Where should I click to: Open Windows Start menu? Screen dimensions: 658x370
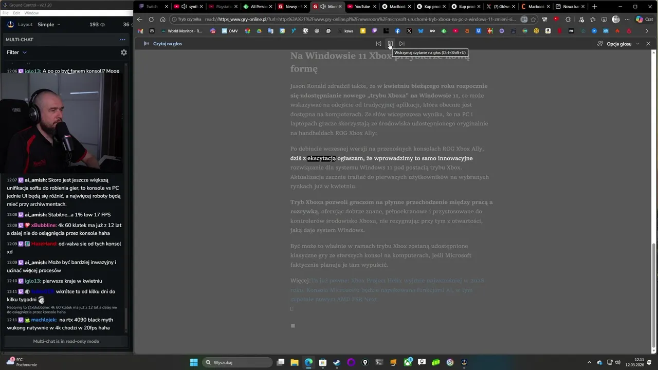(194, 362)
